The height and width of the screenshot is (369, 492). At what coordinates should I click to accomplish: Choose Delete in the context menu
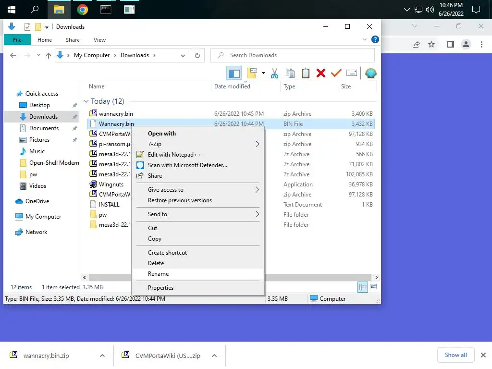[198, 263]
